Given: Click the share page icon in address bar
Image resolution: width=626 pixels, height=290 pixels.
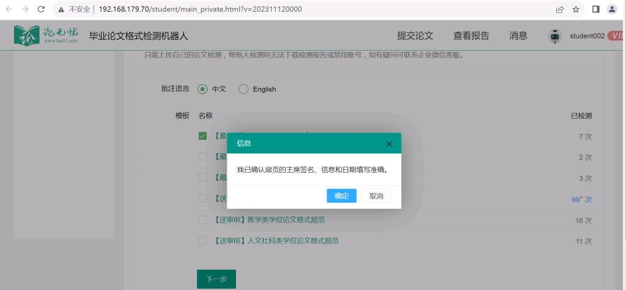Looking at the screenshot, I should point(559,10).
